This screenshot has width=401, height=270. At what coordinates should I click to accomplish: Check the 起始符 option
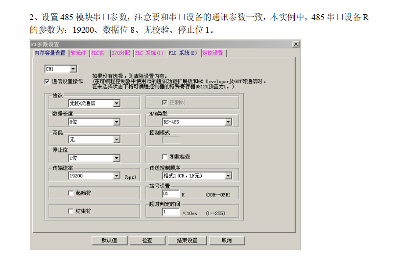pyautogui.click(x=71, y=193)
